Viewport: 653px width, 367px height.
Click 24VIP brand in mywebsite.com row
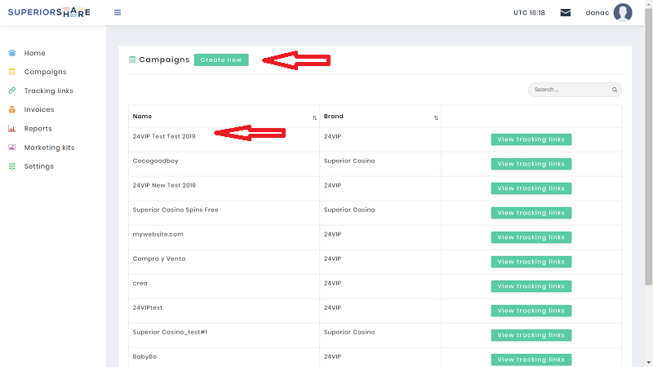point(332,234)
